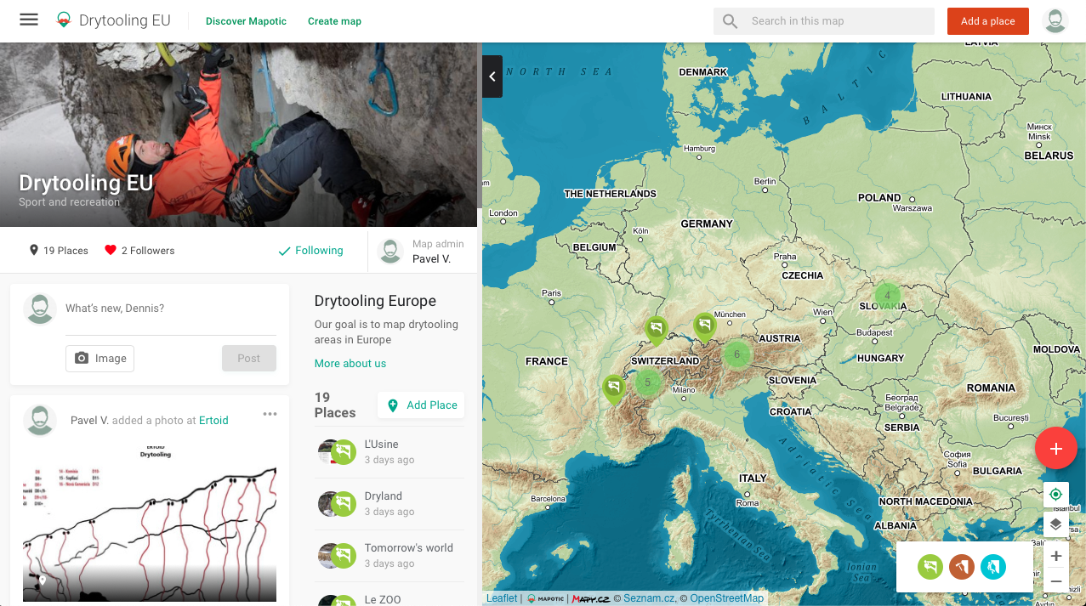Open the hamburger menu
1086x606 pixels.
29,20
